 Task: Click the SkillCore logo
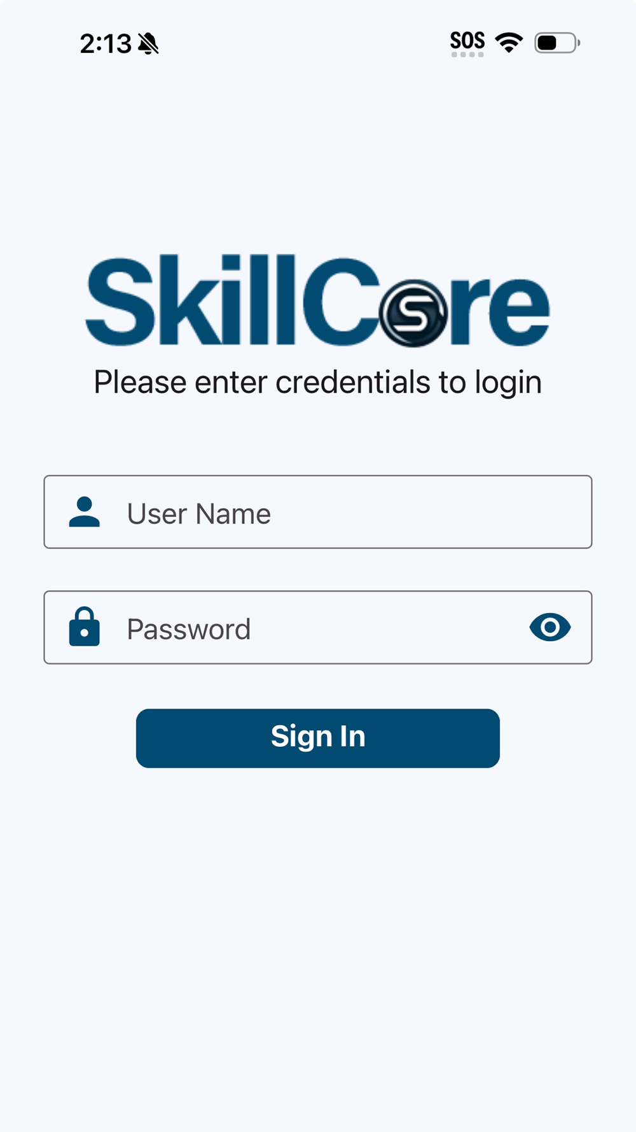click(x=318, y=301)
